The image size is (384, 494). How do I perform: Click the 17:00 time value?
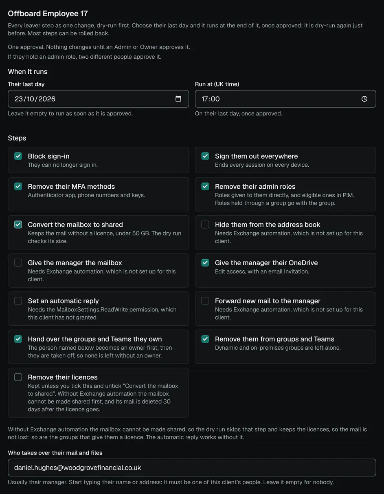[x=211, y=99]
